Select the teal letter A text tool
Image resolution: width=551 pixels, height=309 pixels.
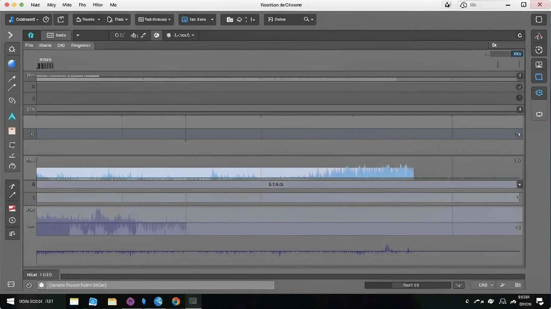click(12, 116)
